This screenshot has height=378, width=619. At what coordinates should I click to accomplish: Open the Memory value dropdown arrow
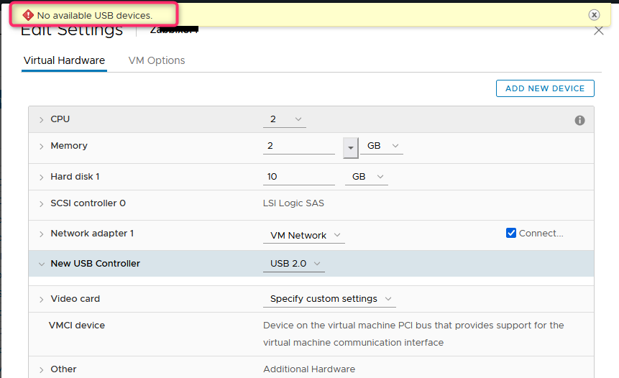(x=350, y=147)
